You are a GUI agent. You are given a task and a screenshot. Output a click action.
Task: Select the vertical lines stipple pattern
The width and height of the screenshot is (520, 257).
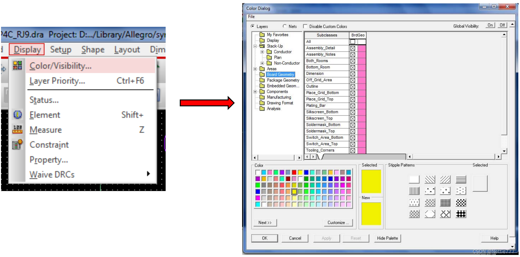[x=414, y=191]
